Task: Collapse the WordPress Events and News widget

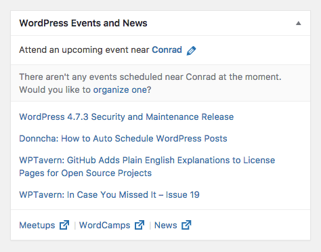Action: coord(299,23)
